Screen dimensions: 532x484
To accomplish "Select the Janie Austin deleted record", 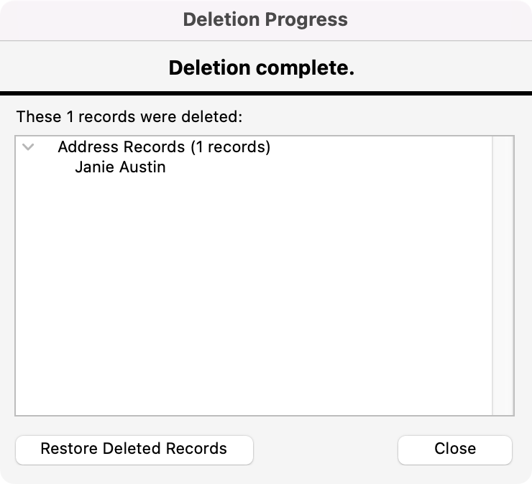I will 120,168.
